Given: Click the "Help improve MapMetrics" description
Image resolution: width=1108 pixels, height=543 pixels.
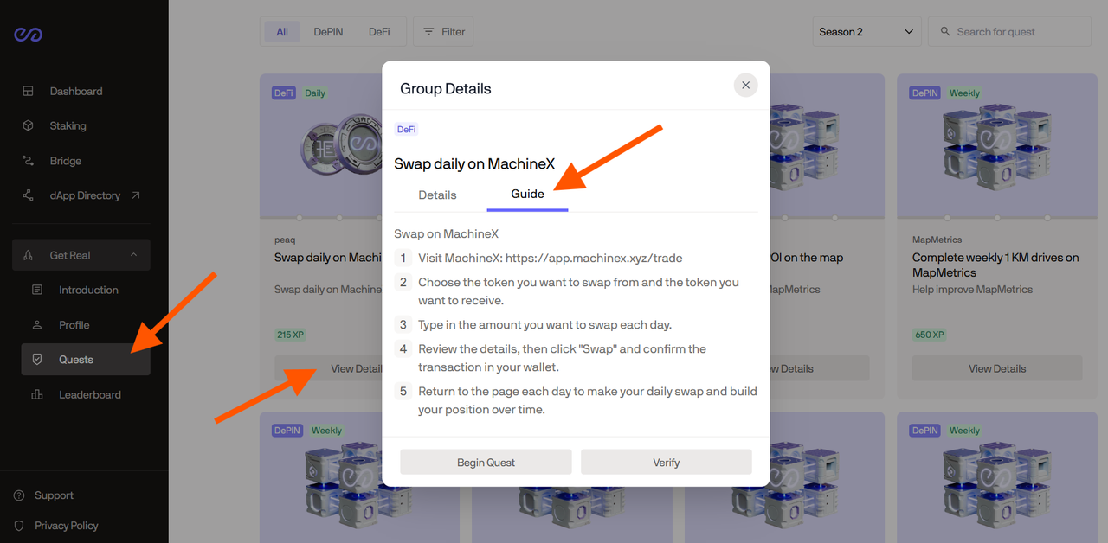Looking at the screenshot, I should coord(972,290).
